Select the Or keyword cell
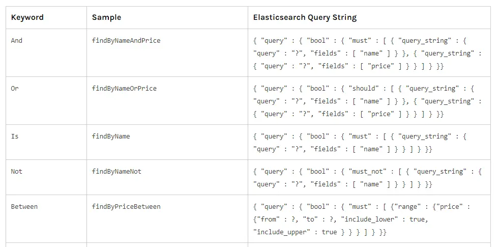The width and height of the screenshot is (499, 247). [15, 88]
